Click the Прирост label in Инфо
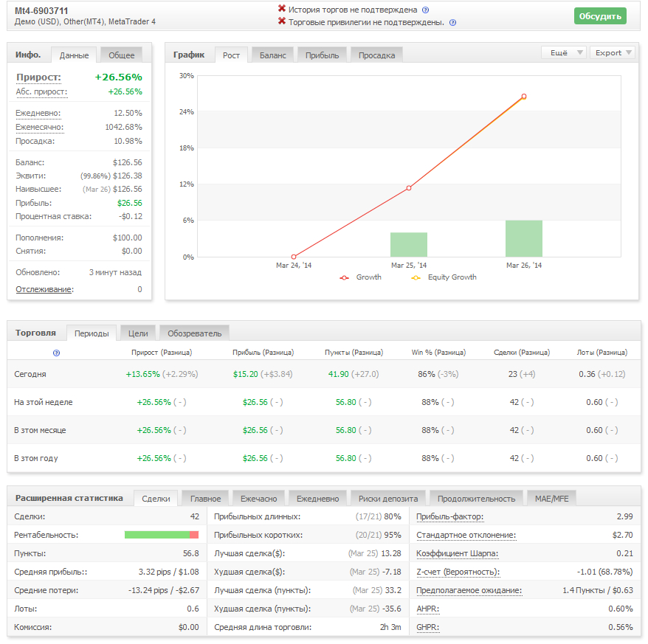This screenshot has height=644, width=648. coord(38,77)
